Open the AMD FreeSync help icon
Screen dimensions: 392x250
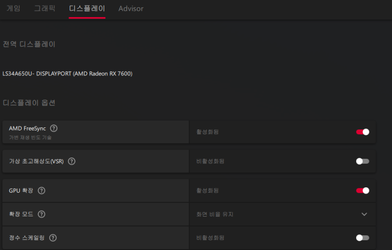[54, 128]
